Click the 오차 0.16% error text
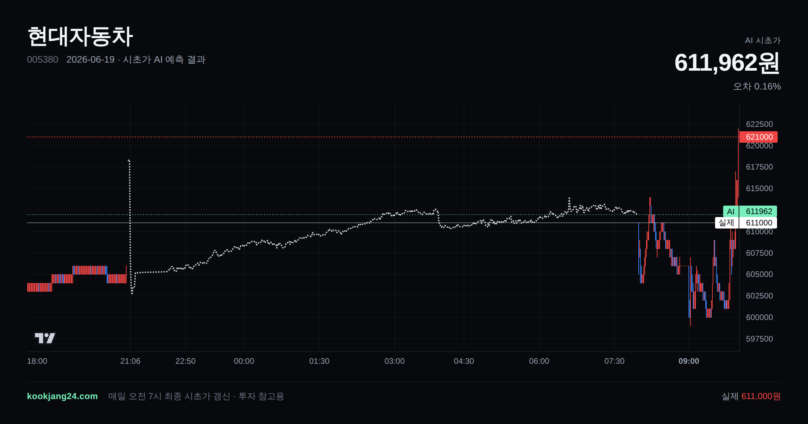808x424 pixels. click(x=757, y=86)
